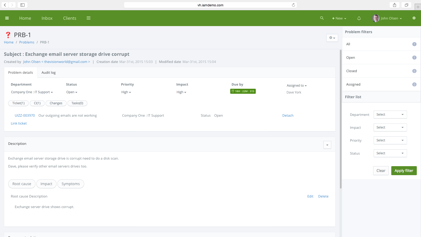Select the Ticket(1) pill tab
Image resolution: width=421 pixels, height=237 pixels.
coord(18,103)
